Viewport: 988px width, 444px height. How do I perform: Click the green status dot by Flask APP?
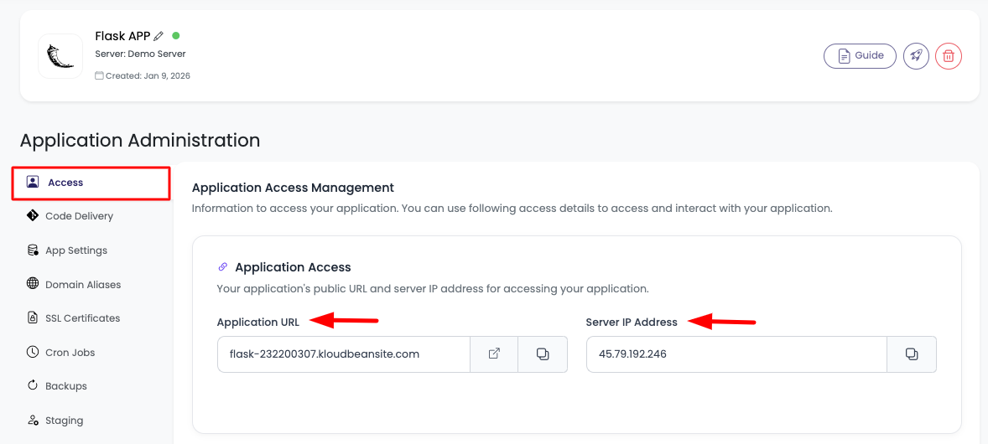(x=176, y=35)
